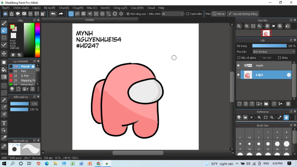Enable the Bảo vệ alpha checkbox
297x167 pixels.
tap(239, 58)
